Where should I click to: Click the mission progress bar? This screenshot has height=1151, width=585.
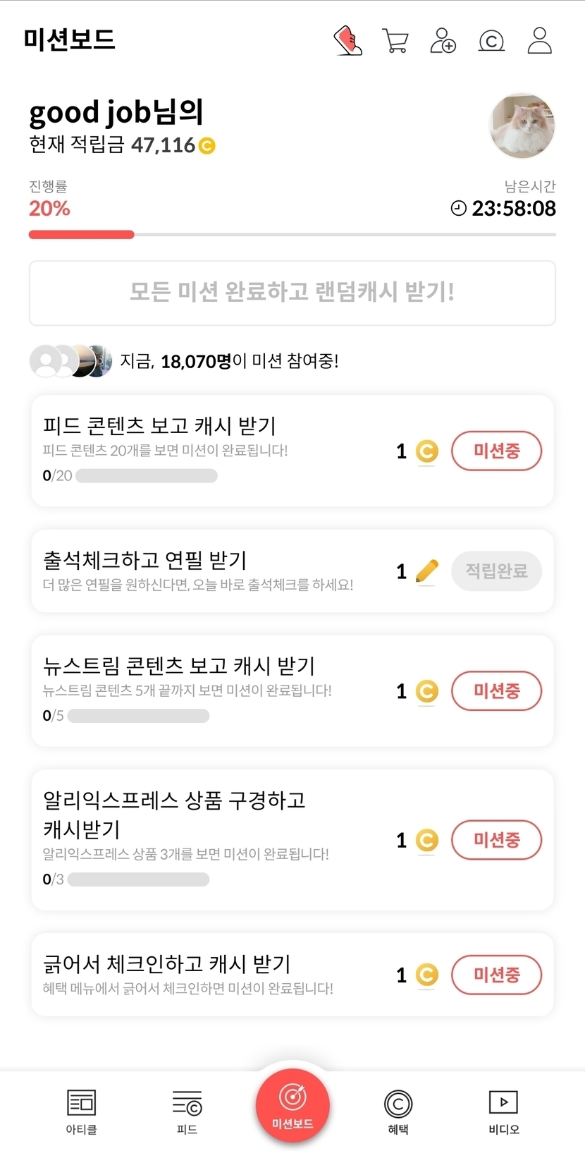[x=292, y=235]
